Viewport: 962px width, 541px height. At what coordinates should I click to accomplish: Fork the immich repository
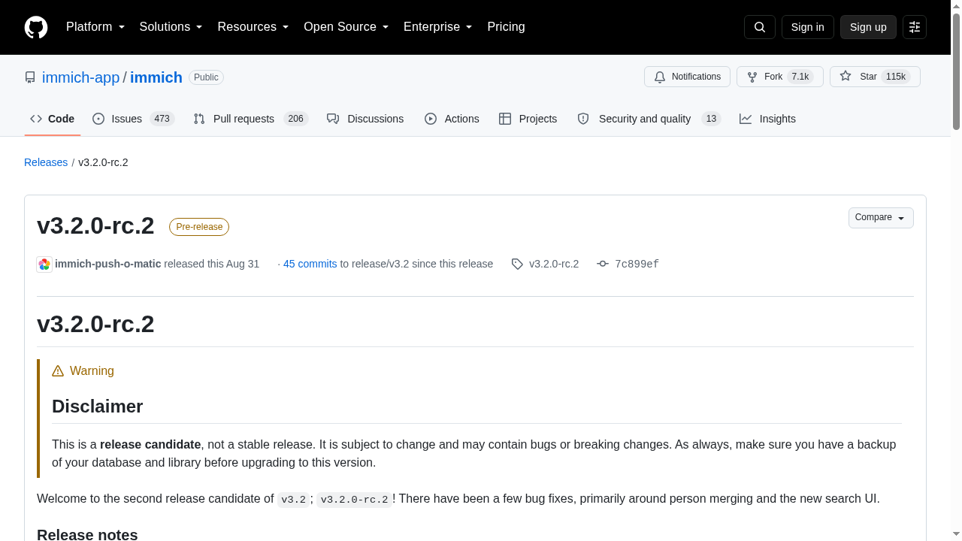pos(780,77)
